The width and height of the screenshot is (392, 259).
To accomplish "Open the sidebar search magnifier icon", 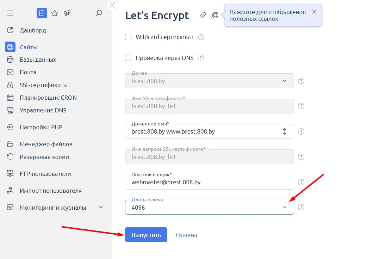I will tap(99, 13).
